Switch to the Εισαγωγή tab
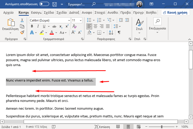The image size is (193, 129). pyautogui.click(x=37, y=13)
